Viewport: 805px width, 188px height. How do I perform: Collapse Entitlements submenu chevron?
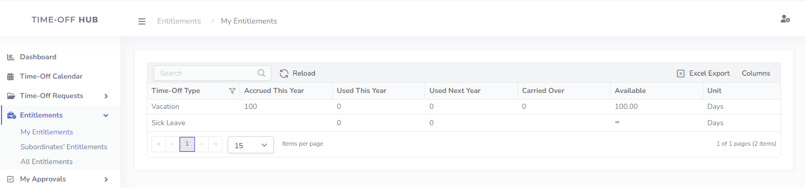click(x=106, y=115)
